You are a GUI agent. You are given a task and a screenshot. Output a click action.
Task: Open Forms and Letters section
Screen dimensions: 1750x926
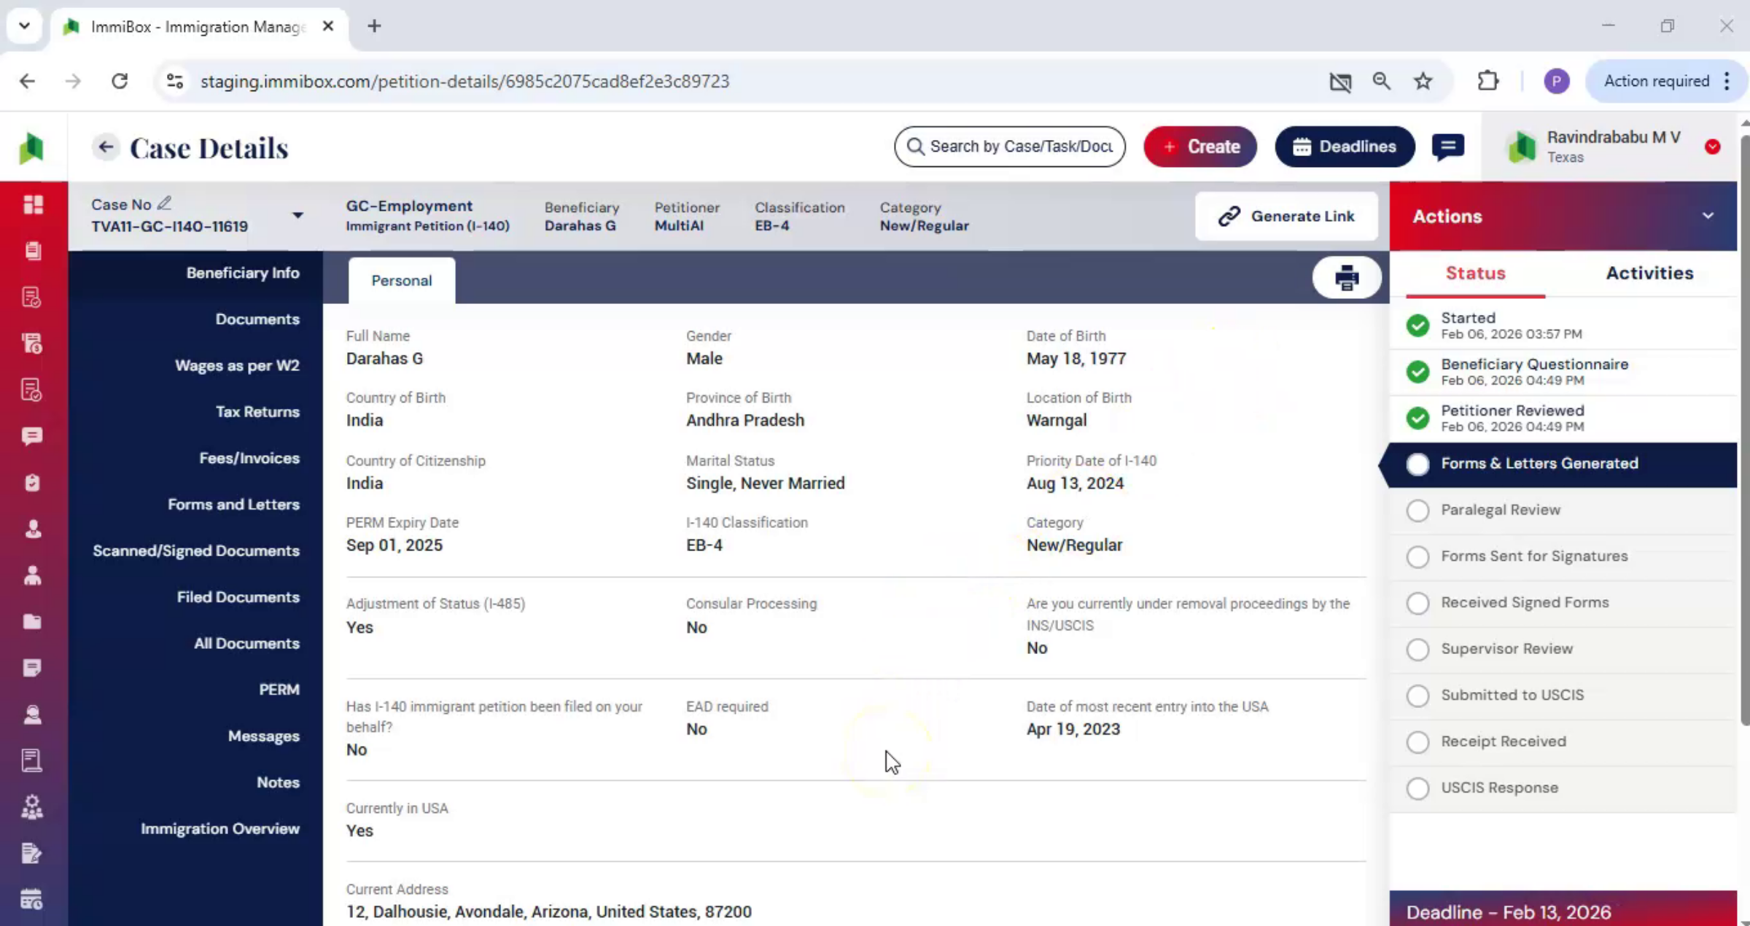tap(233, 505)
